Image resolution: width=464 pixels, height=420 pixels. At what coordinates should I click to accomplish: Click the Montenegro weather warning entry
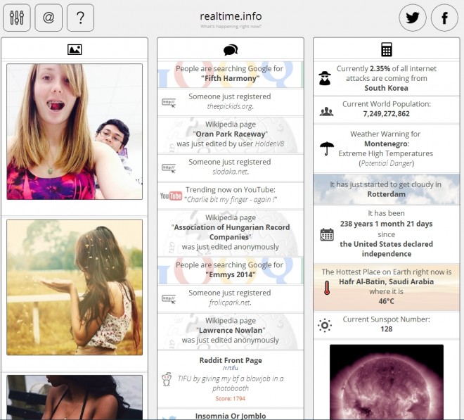pyautogui.click(x=387, y=148)
